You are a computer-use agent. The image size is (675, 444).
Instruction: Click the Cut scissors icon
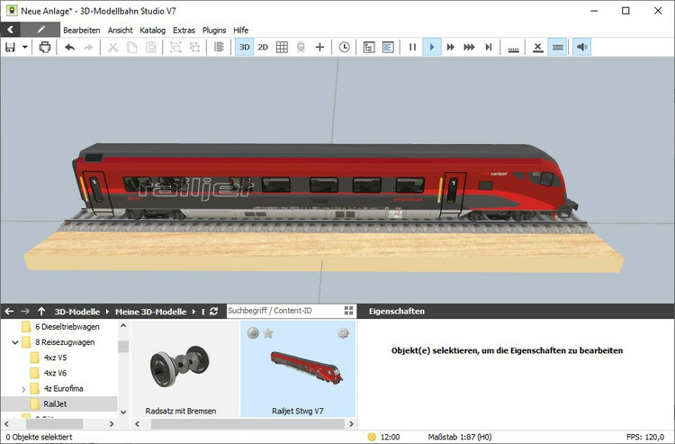[112, 47]
